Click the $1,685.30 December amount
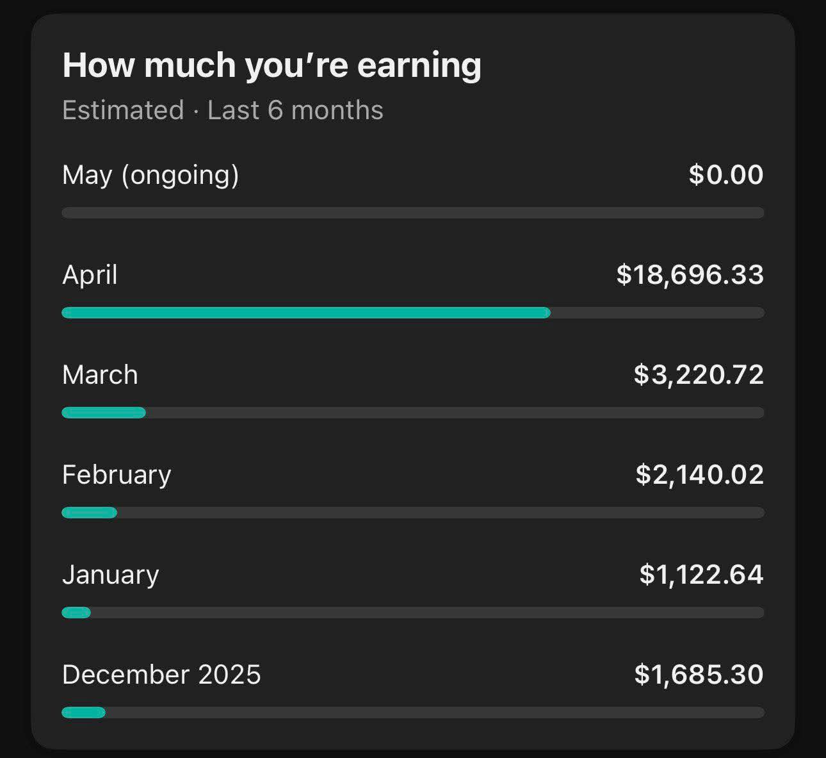 tap(699, 675)
